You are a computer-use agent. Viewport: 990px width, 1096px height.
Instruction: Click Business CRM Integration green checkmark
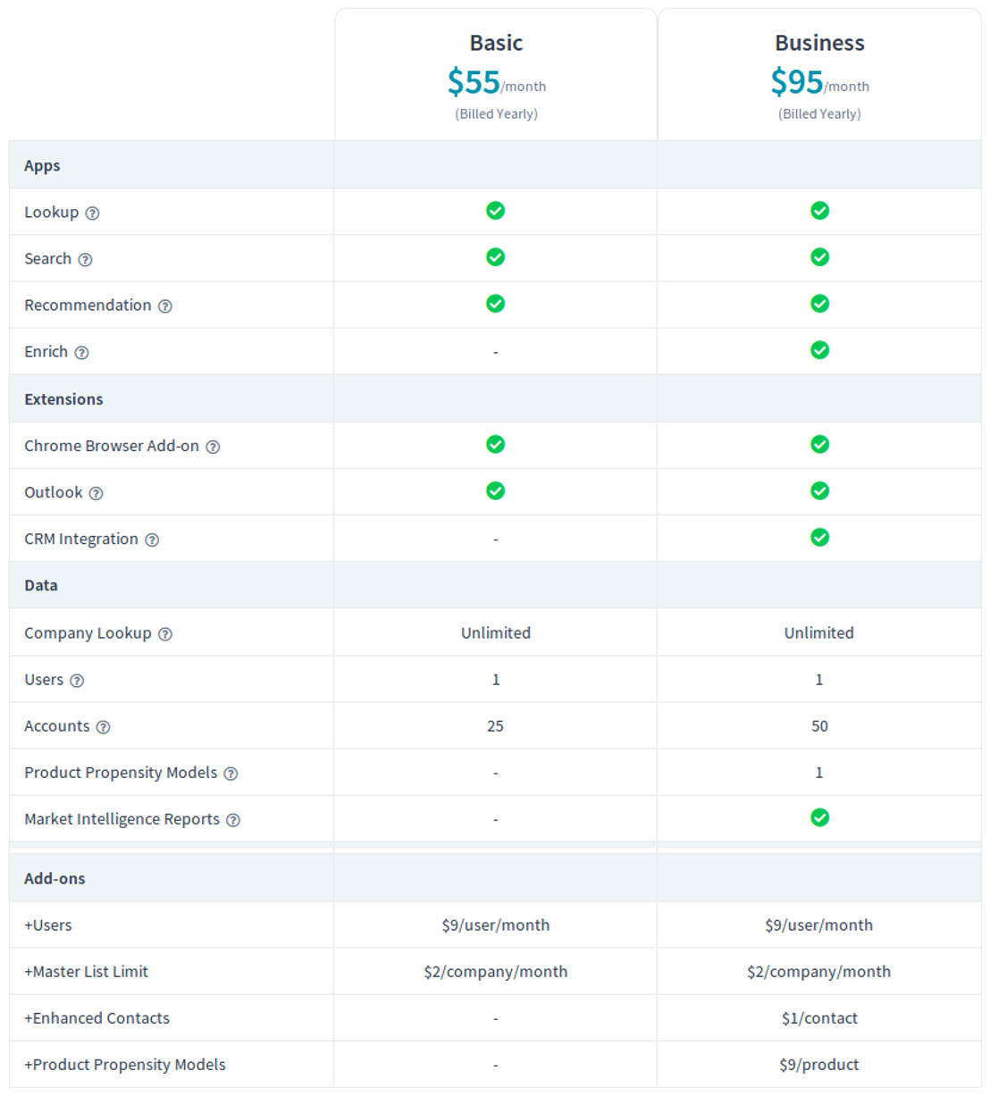[819, 537]
